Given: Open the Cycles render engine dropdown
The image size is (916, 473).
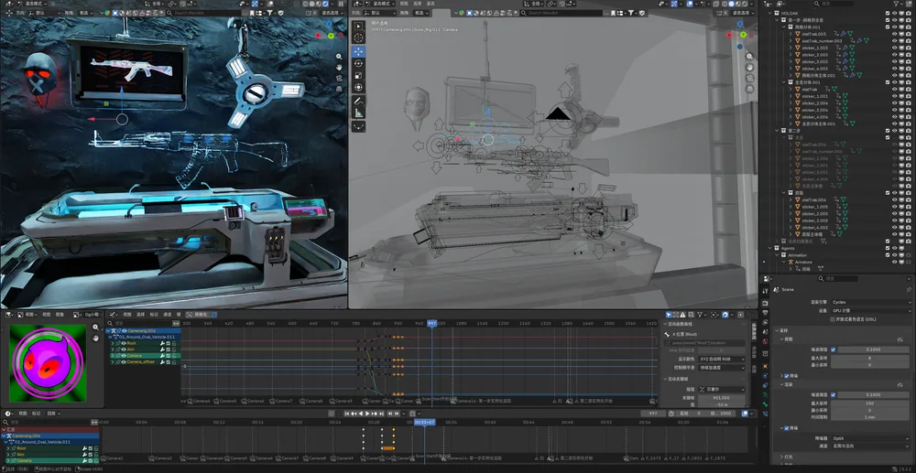Looking at the screenshot, I should [x=870, y=302].
